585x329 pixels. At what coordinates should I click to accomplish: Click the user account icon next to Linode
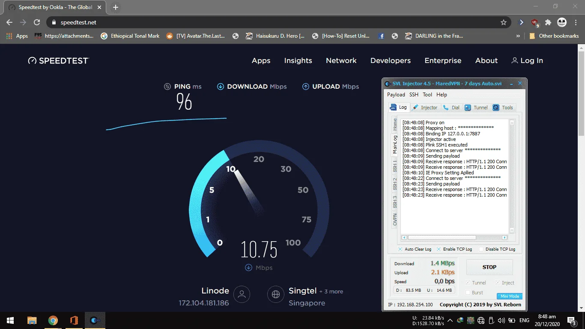(242, 294)
